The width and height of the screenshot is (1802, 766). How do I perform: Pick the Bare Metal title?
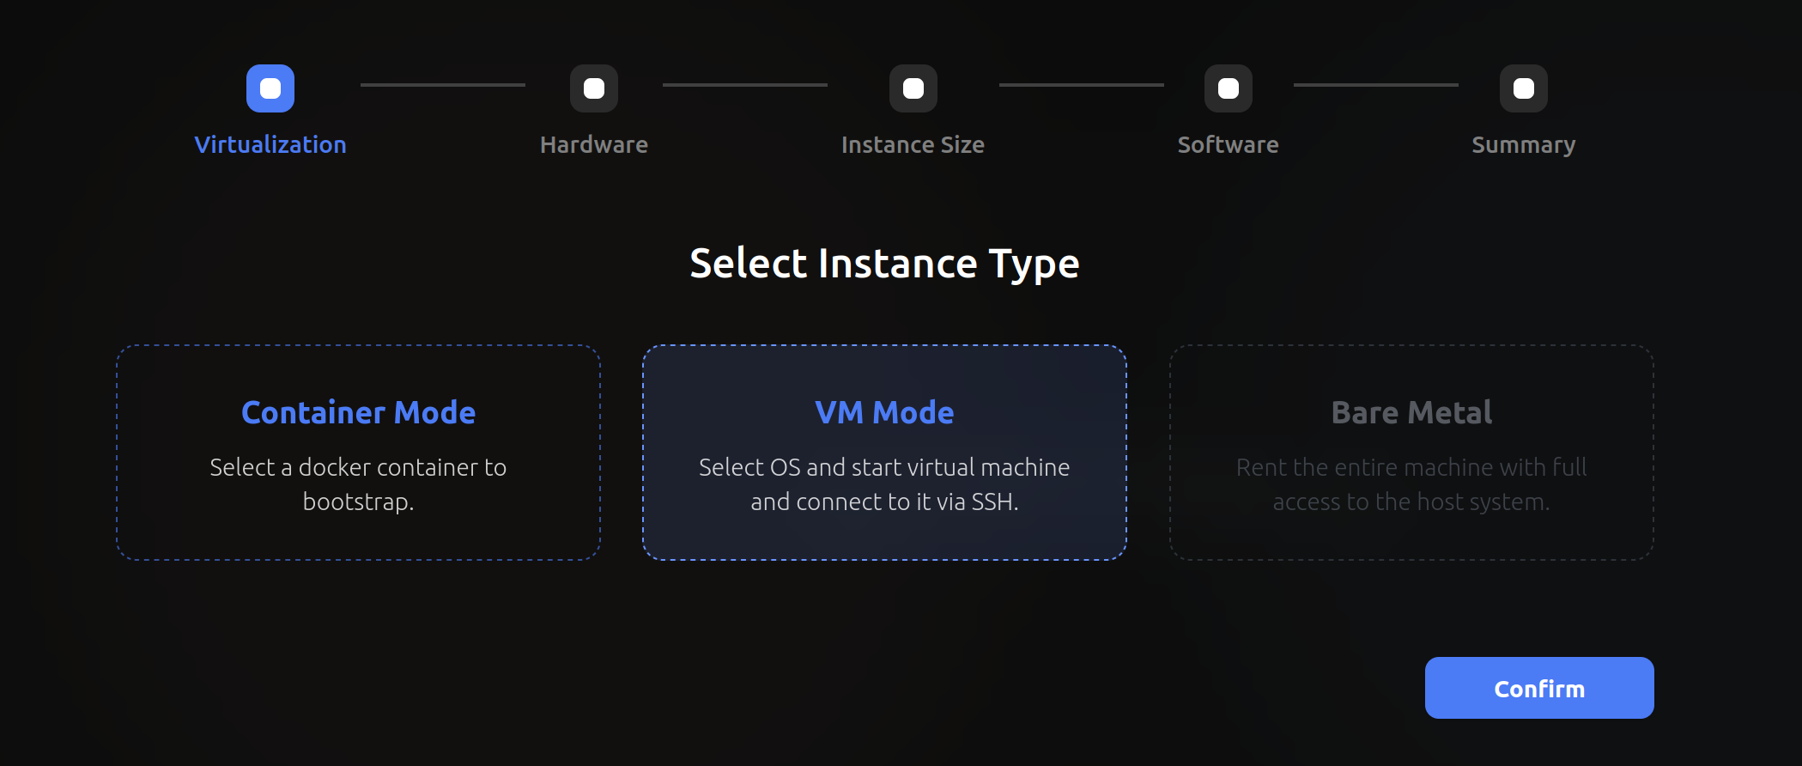click(x=1411, y=412)
